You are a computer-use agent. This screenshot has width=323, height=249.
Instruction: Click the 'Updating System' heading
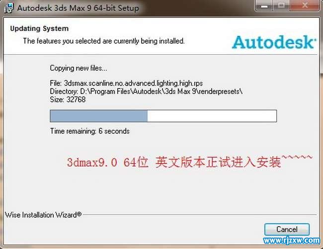click(x=39, y=28)
